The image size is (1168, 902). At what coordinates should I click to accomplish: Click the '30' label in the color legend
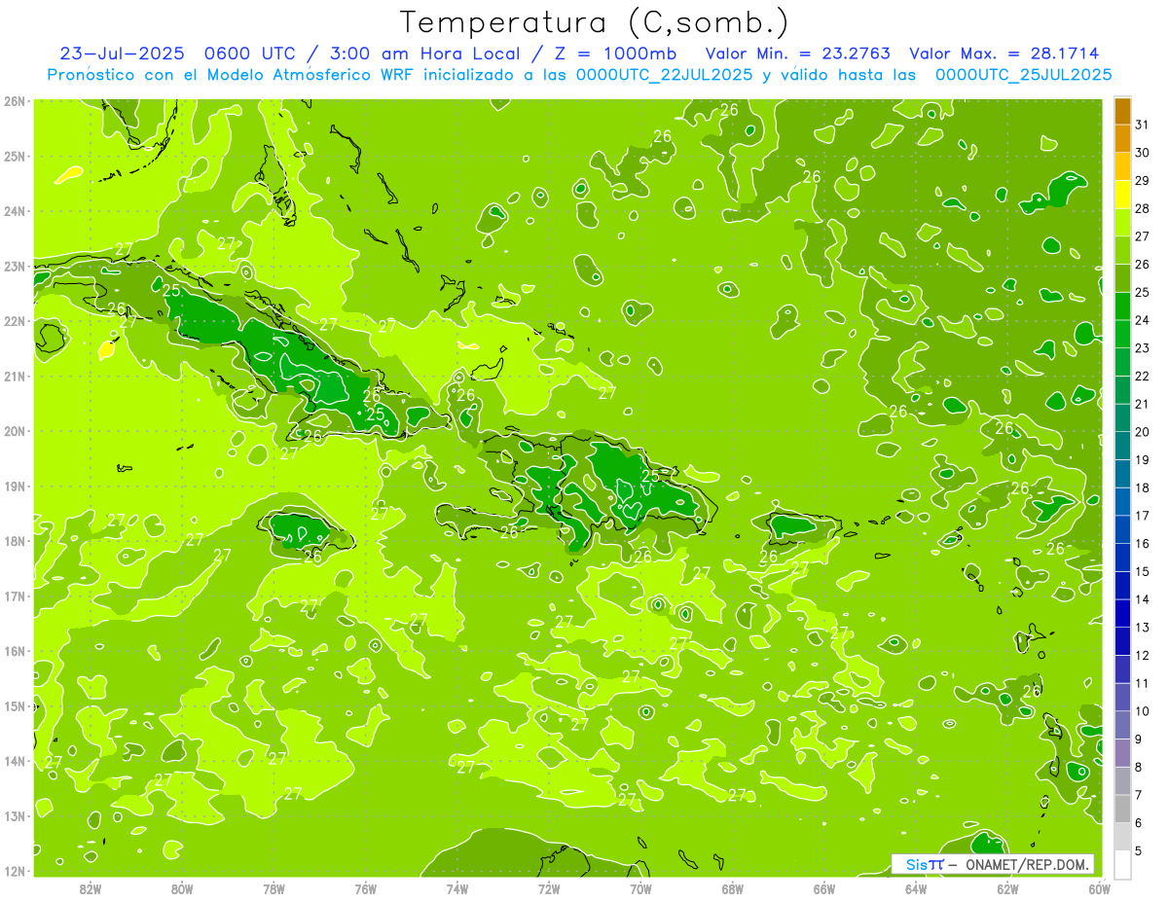1142,153
